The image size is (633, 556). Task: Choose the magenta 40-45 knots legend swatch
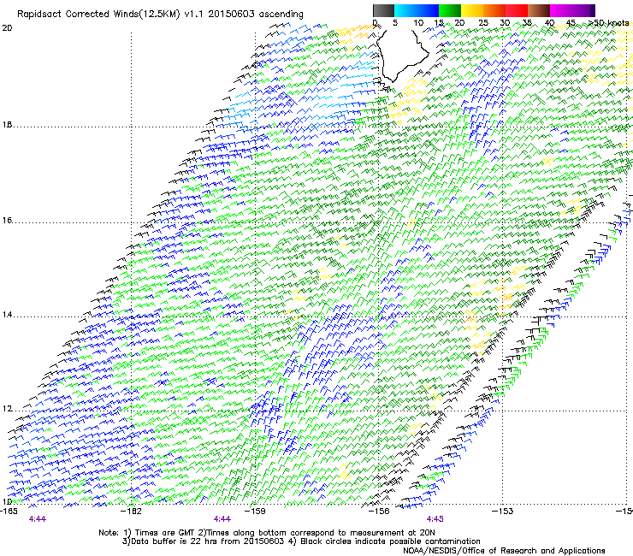tap(561, 10)
